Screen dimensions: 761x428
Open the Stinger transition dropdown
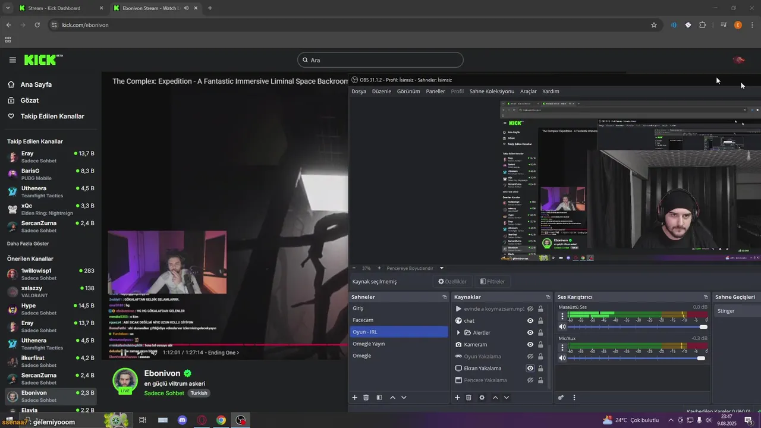click(x=737, y=311)
